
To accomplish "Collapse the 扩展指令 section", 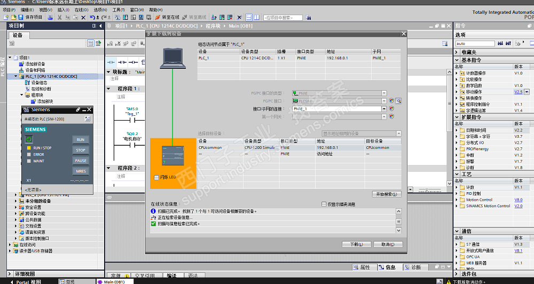I will click(457, 117).
